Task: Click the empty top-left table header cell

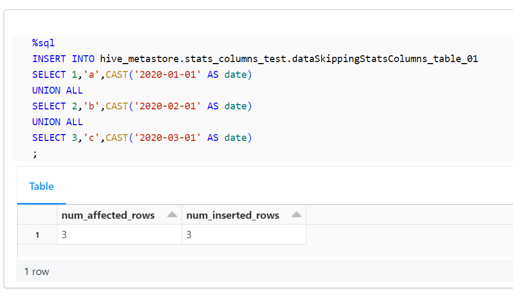Action: (x=37, y=215)
